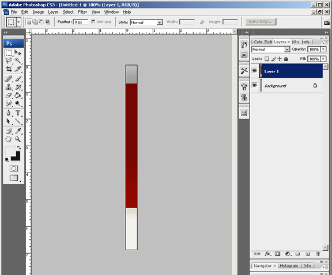The width and height of the screenshot is (332, 275).
Task: Open the tool preset picker dropdown
Action: click(x=18, y=22)
